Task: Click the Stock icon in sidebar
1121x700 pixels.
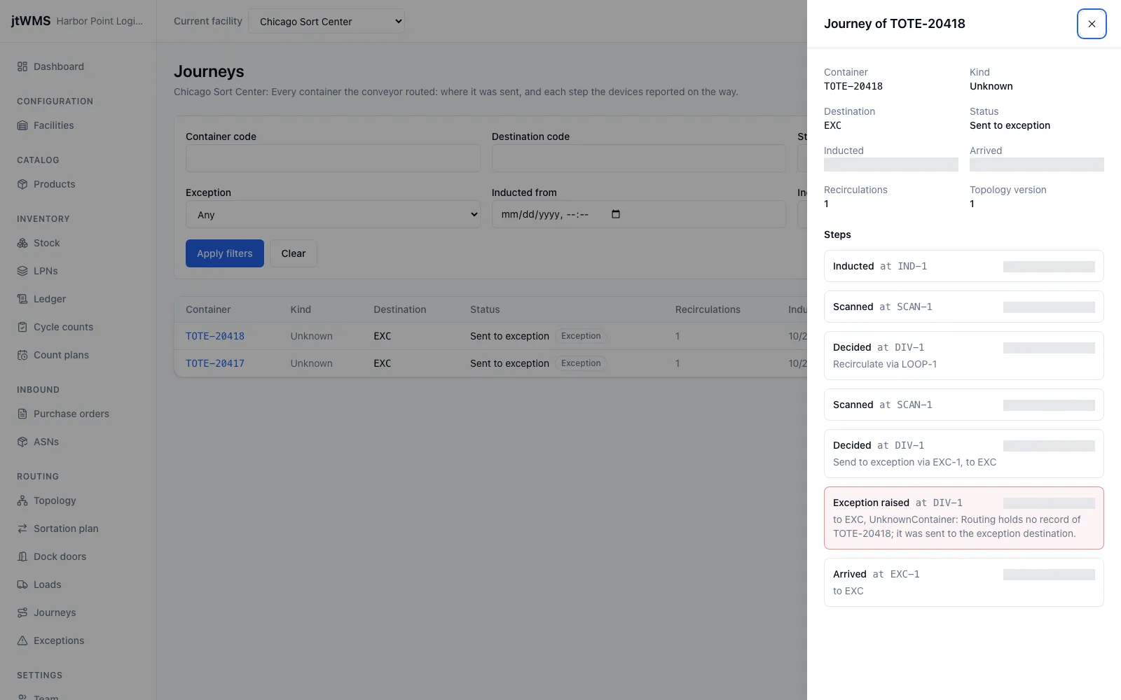Action: tap(22, 243)
